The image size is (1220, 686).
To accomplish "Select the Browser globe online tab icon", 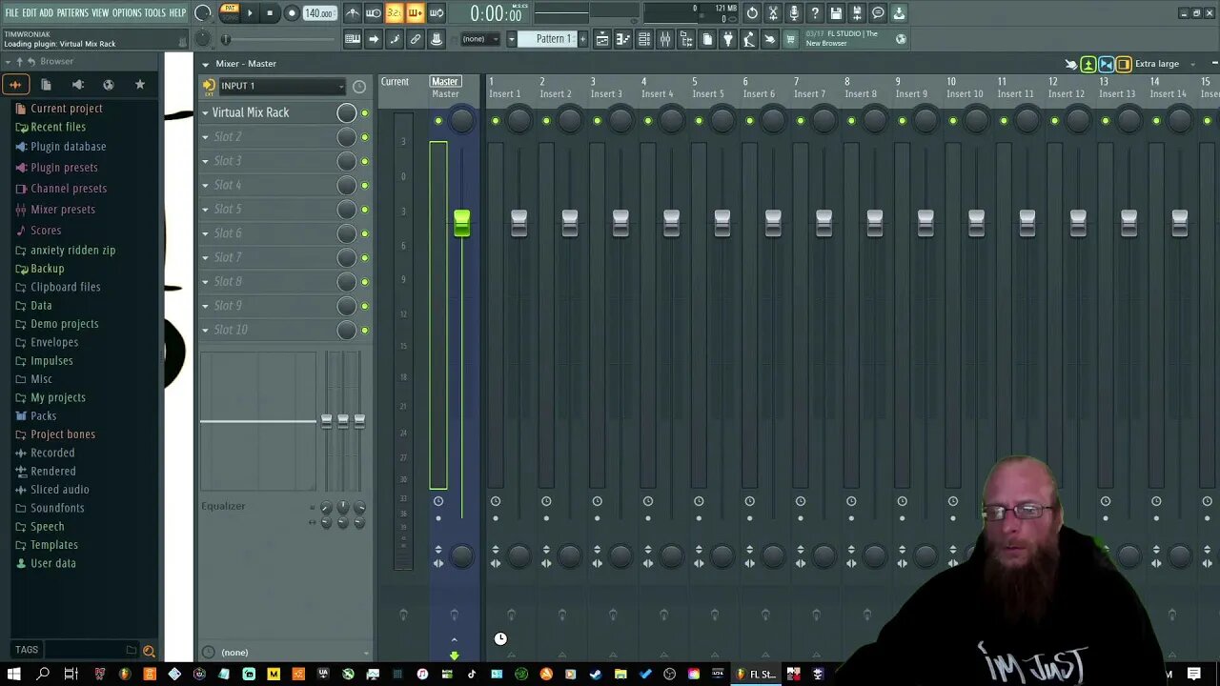I will (x=109, y=85).
